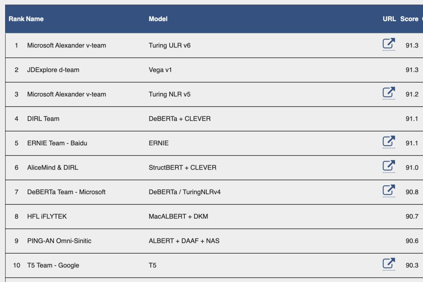
Task: Open the Turing NLR v5 external link icon
Action: pyautogui.click(x=389, y=92)
